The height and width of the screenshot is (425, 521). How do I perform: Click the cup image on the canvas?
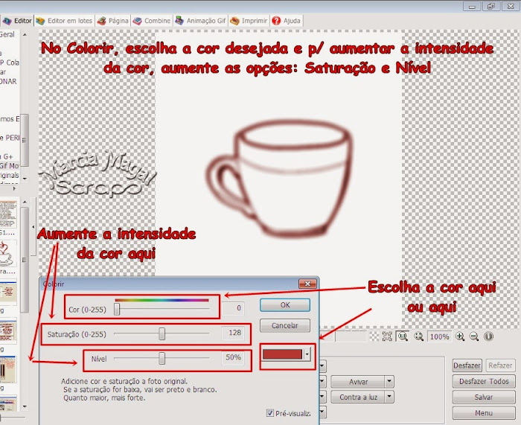(x=278, y=179)
